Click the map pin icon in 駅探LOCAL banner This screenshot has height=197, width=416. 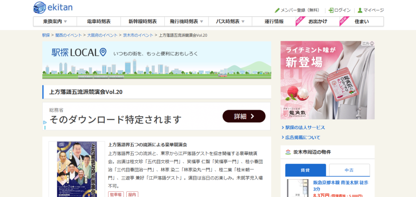tap(103, 52)
